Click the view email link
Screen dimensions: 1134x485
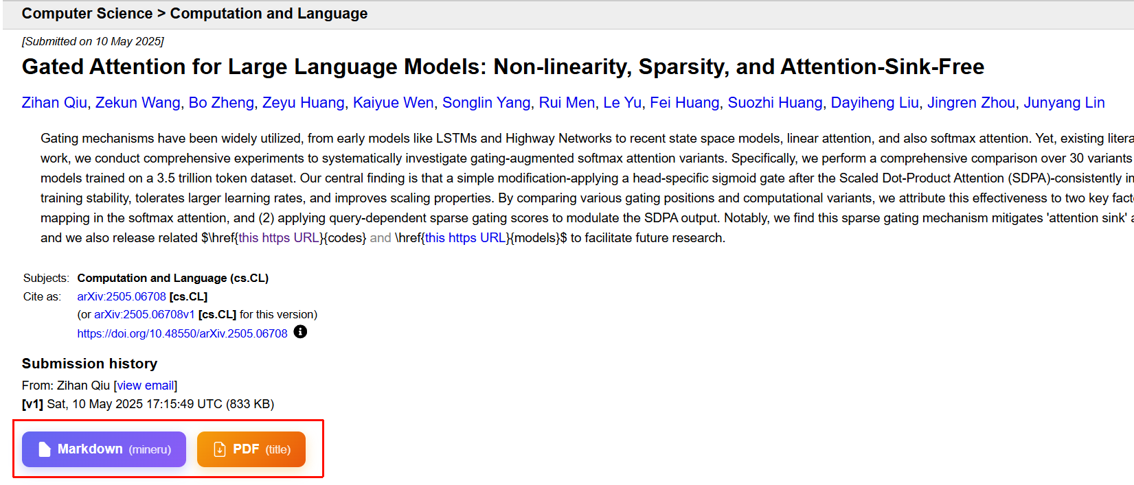coord(146,386)
